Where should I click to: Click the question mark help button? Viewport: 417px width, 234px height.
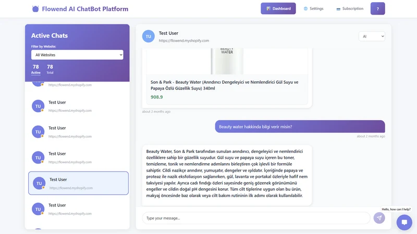point(377,8)
